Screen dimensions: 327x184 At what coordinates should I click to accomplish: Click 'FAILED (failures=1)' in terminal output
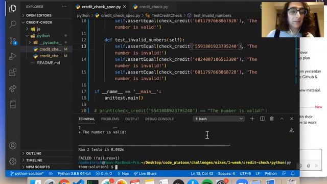(x=99, y=158)
